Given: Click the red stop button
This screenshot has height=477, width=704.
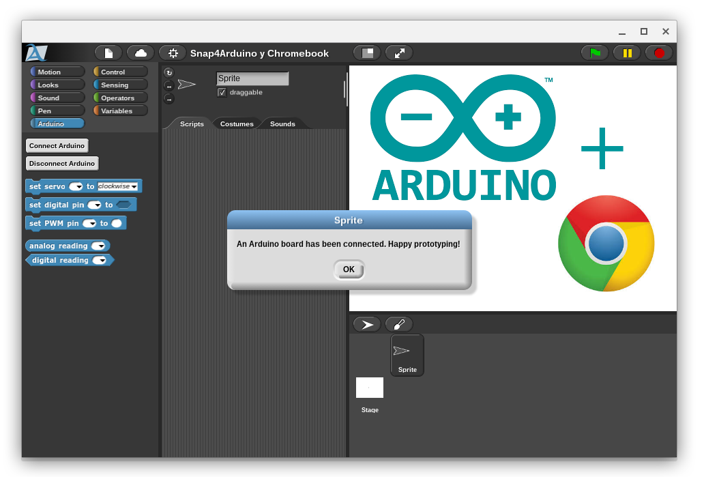Looking at the screenshot, I should pos(659,53).
